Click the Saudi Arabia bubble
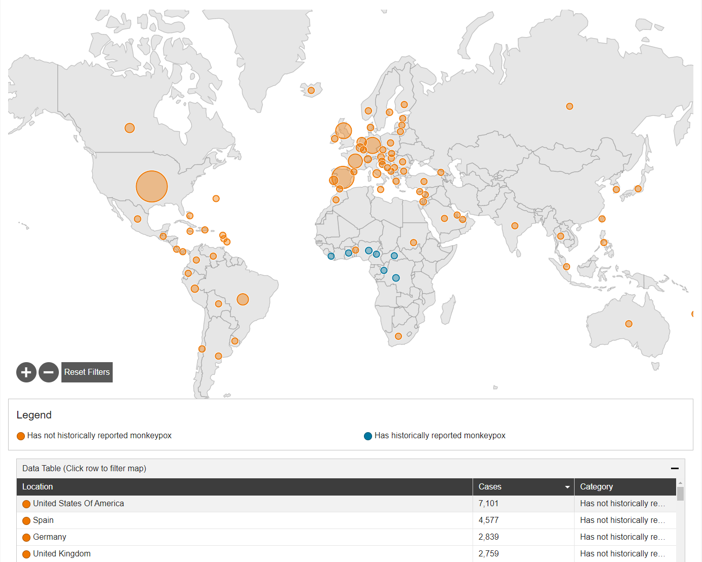 point(444,218)
